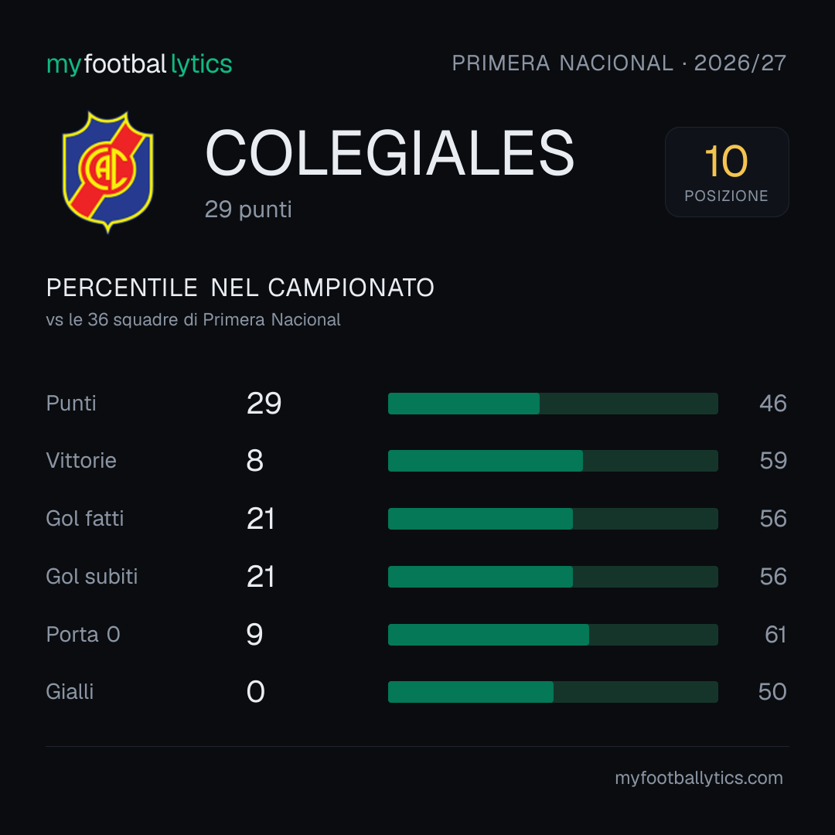Select the COLEGIALES team title
The height and width of the screenshot is (835, 835).
point(390,153)
